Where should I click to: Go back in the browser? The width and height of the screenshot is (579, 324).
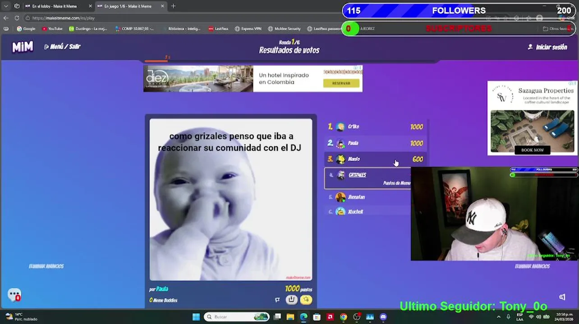tap(5, 18)
